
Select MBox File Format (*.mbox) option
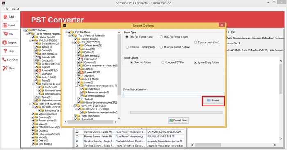coord(161,47)
